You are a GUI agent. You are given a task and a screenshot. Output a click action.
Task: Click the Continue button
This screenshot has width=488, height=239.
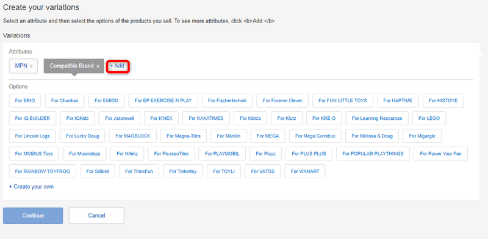click(33, 215)
